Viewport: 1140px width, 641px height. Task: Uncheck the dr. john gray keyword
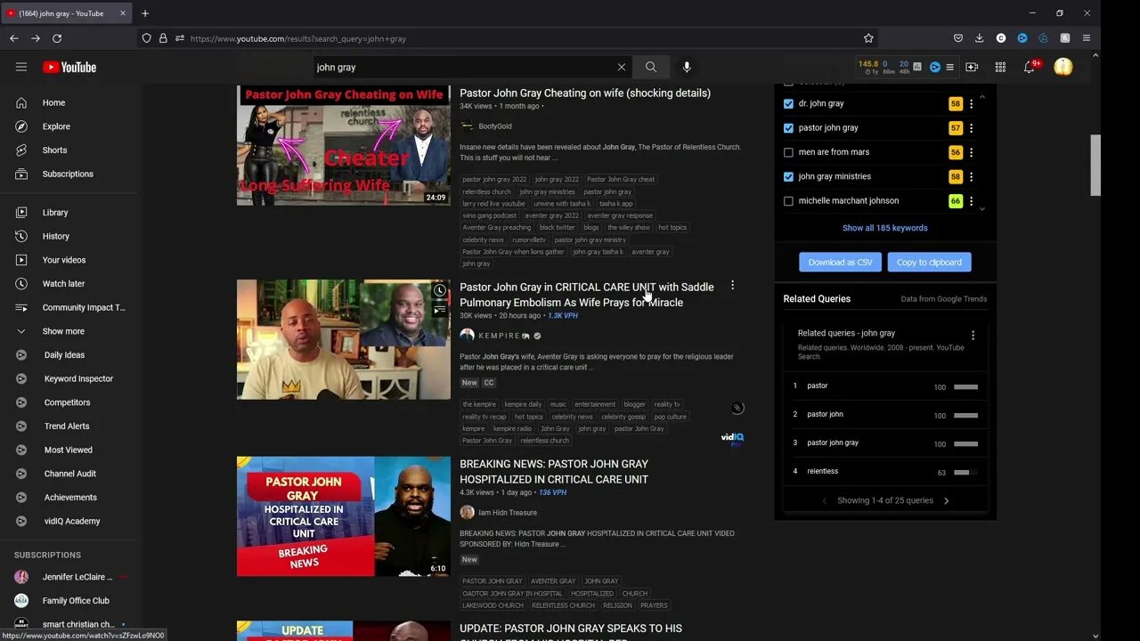pos(788,104)
